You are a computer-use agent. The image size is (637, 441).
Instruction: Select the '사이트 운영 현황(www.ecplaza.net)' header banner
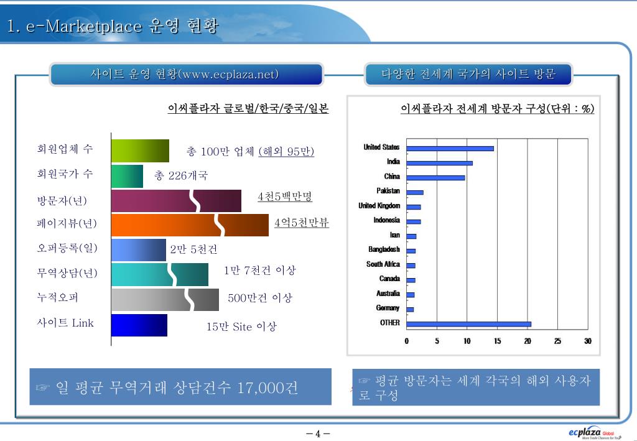(186, 74)
